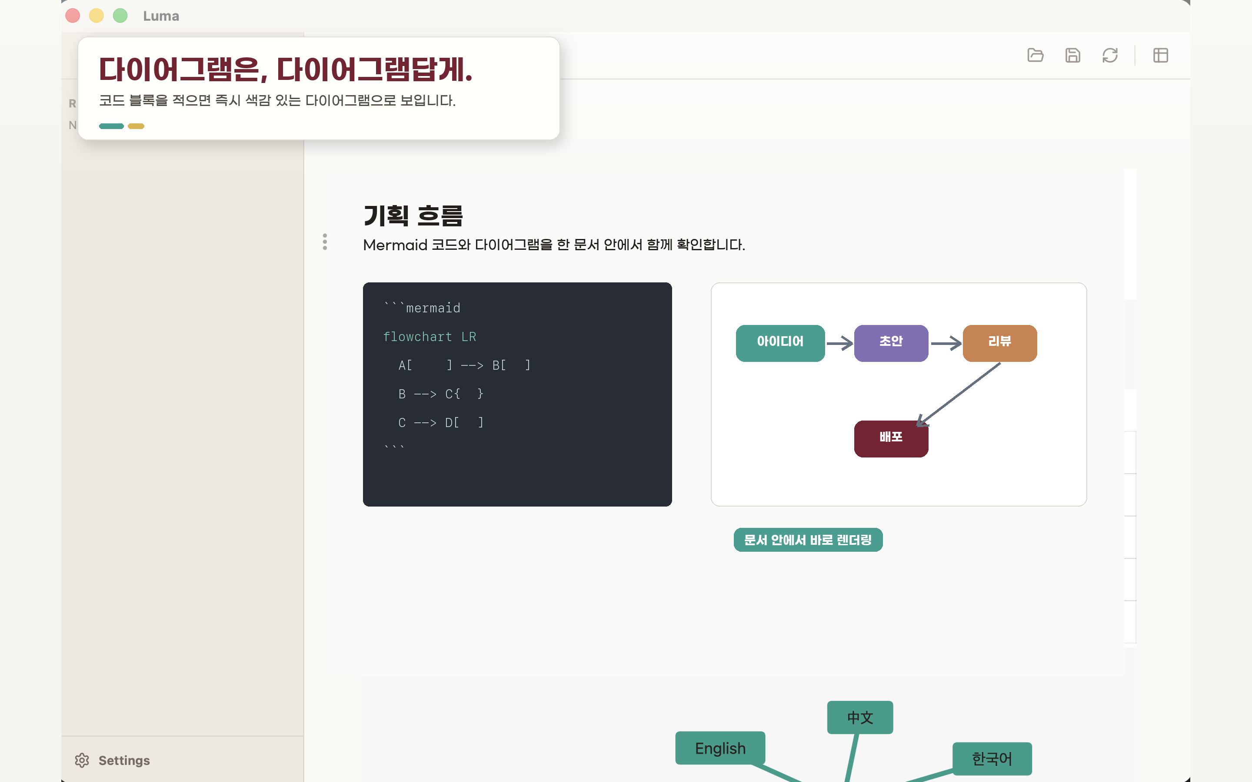Click the 리뷰 diagram node

pyautogui.click(x=999, y=343)
